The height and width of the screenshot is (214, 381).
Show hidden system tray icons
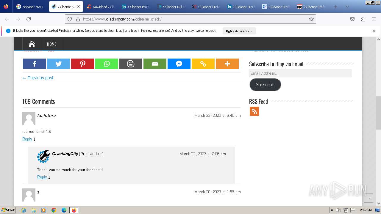point(332,210)
